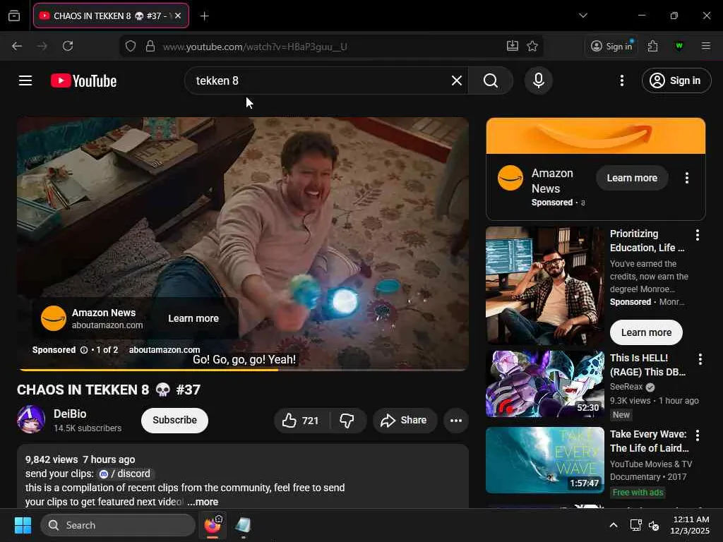Image resolution: width=723 pixels, height=542 pixels.
Task: Click the Share button
Action: click(x=405, y=421)
